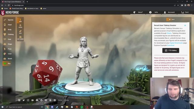Click browser back arrow

click(2, 5)
